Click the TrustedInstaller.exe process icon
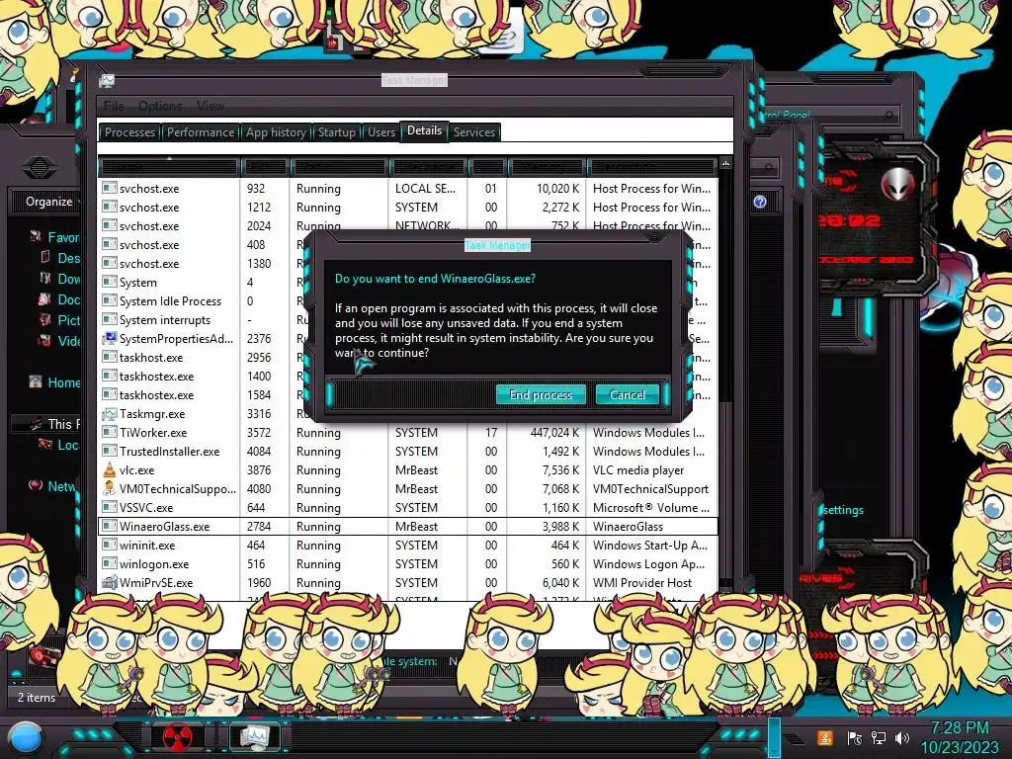 point(110,451)
